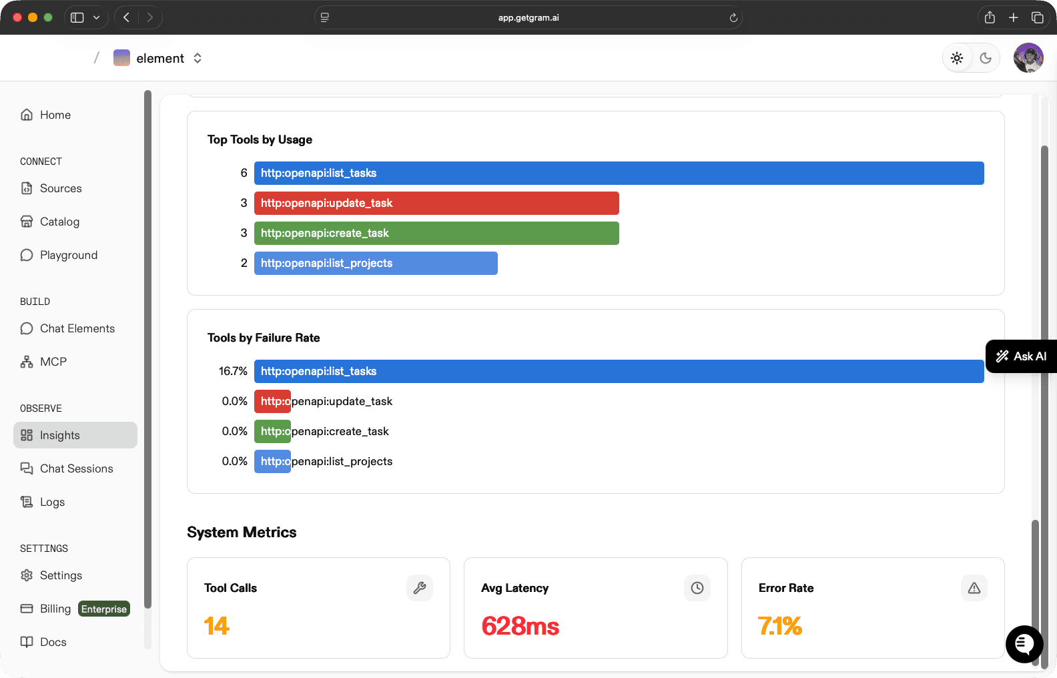Click the element project gradient icon
The width and height of the screenshot is (1057, 678).
(x=121, y=58)
